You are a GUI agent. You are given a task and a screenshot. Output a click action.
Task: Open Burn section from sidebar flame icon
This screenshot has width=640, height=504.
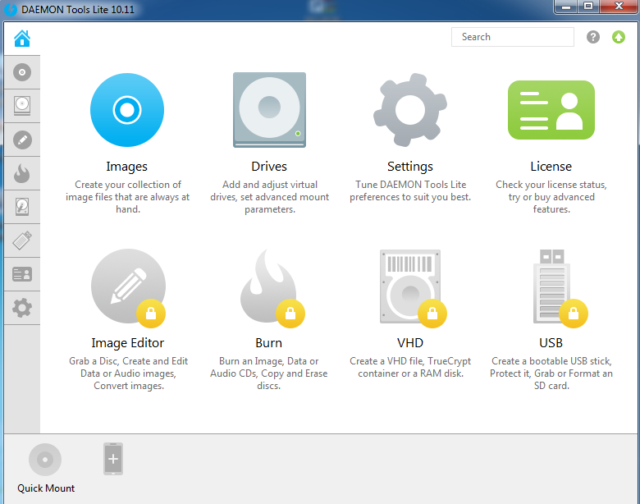pyautogui.click(x=22, y=173)
